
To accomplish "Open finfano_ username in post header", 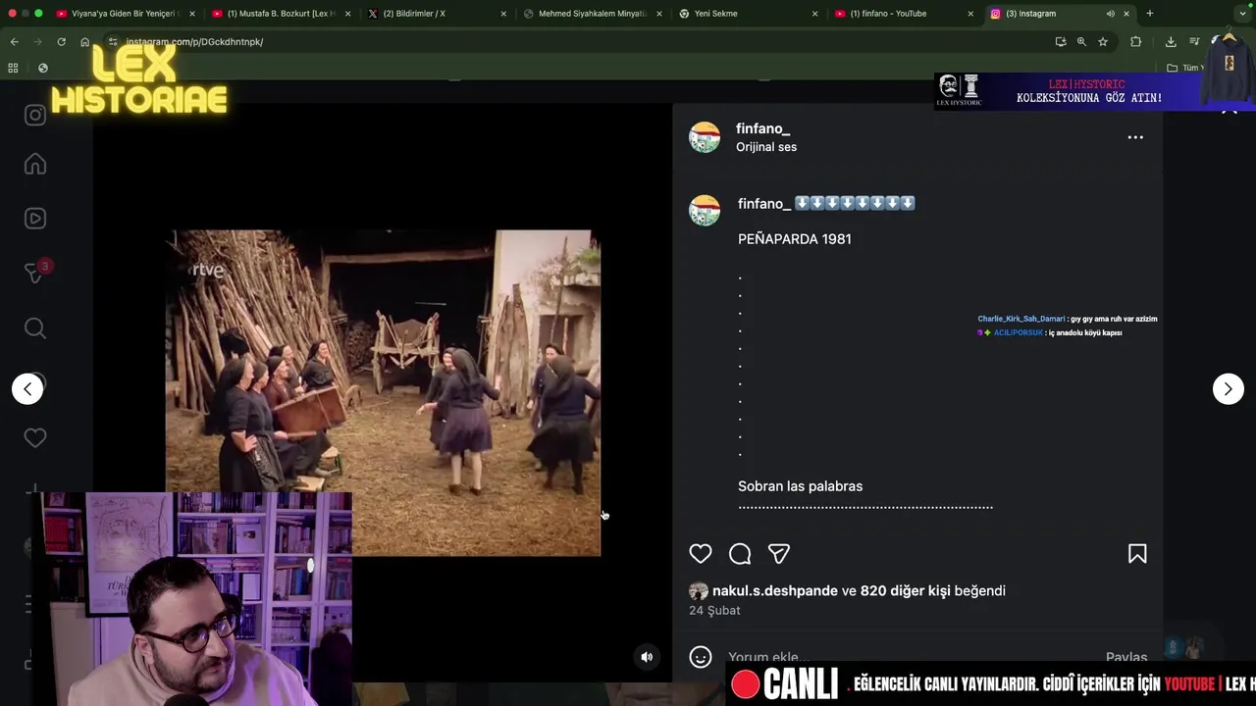I will coord(763,128).
